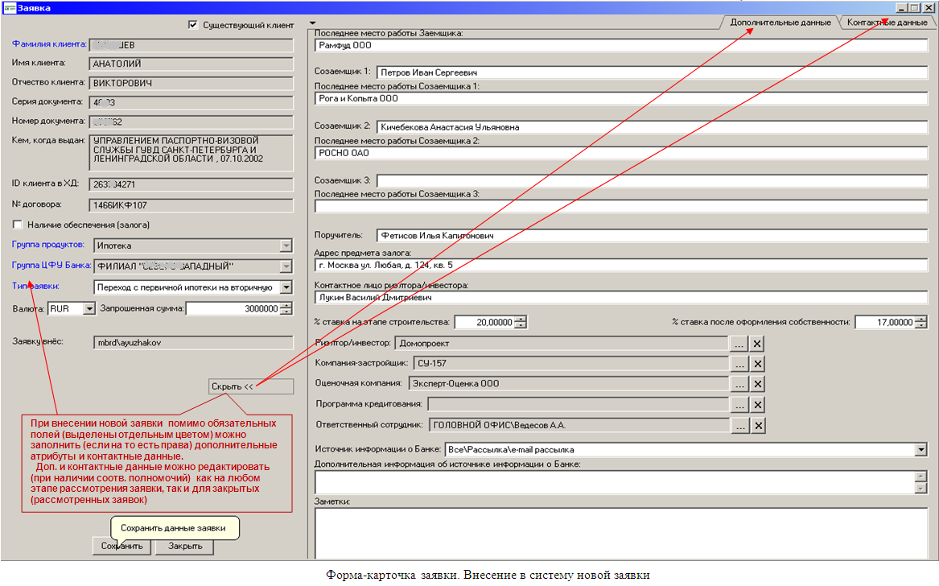The height and width of the screenshot is (586, 939).
Task: Click Отчество клиента field ВИКТОРОВИЧ
Action: [191, 83]
